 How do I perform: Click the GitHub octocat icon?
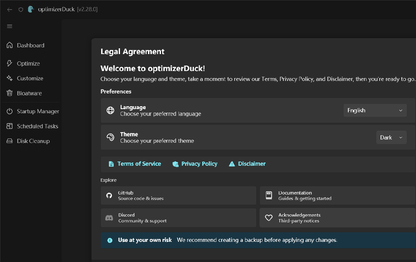109,195
